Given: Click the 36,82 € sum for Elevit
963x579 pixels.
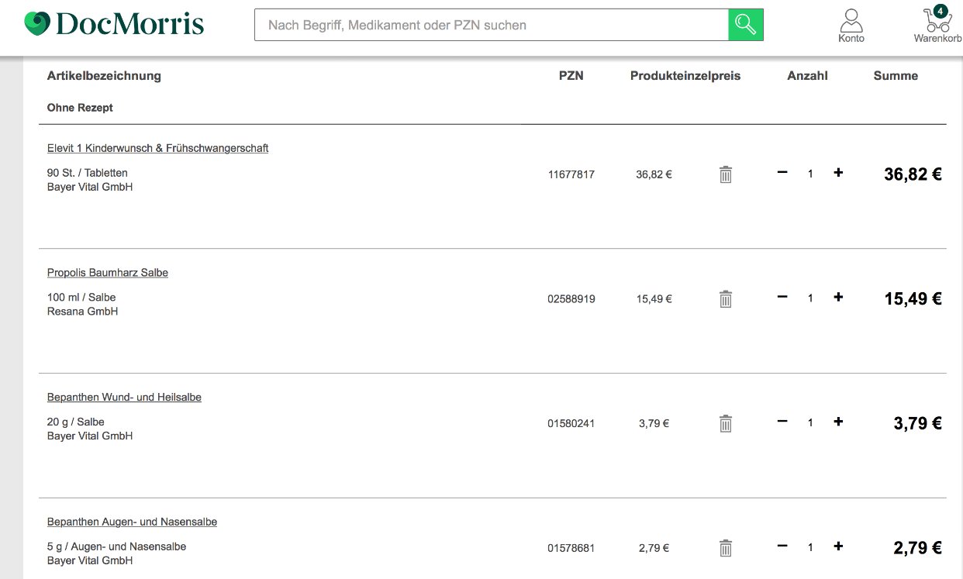Looking at the screenshot, I should 913,174.
